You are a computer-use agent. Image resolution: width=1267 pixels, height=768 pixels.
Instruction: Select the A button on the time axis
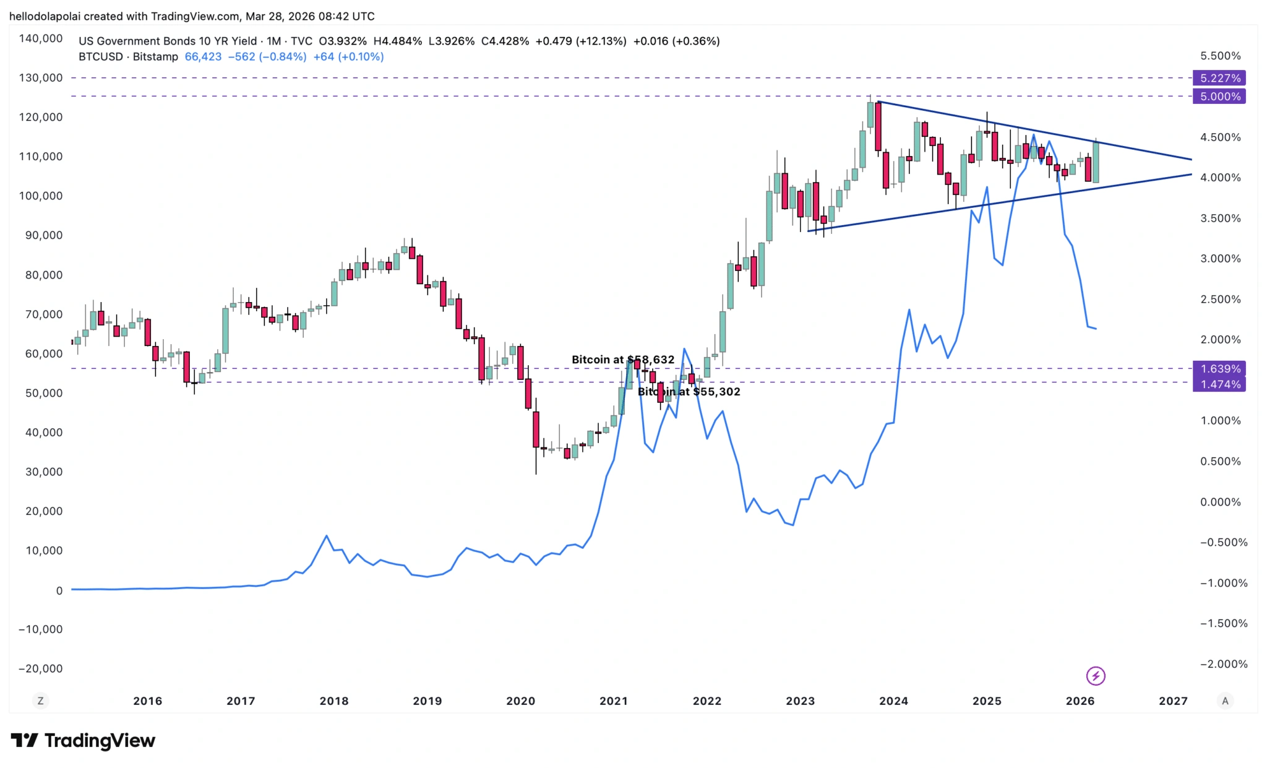[x=1226, y=701]
